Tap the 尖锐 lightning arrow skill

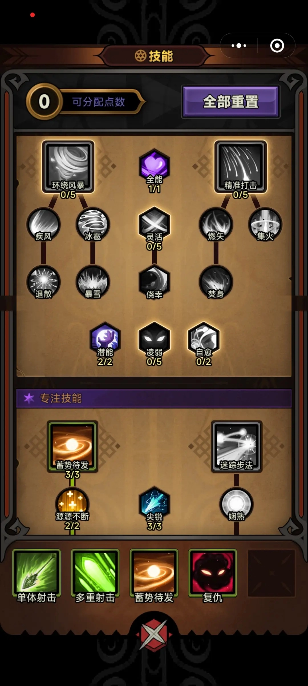[x=154, y=504]
